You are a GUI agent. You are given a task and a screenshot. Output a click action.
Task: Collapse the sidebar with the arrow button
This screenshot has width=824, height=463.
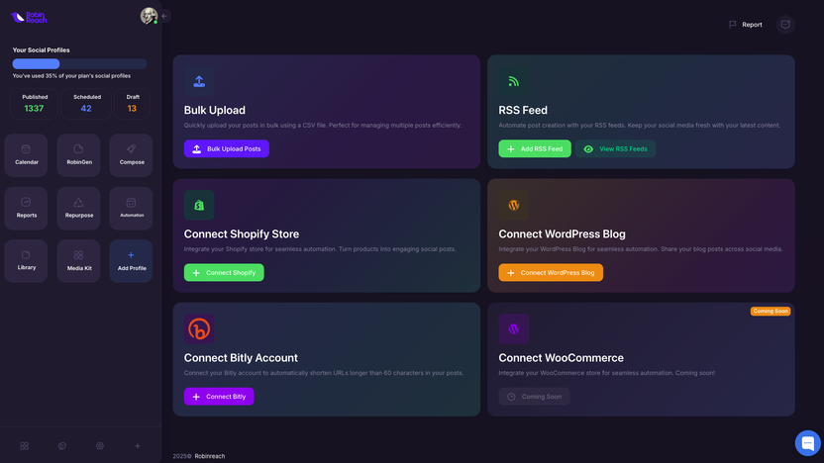[165, 16]
